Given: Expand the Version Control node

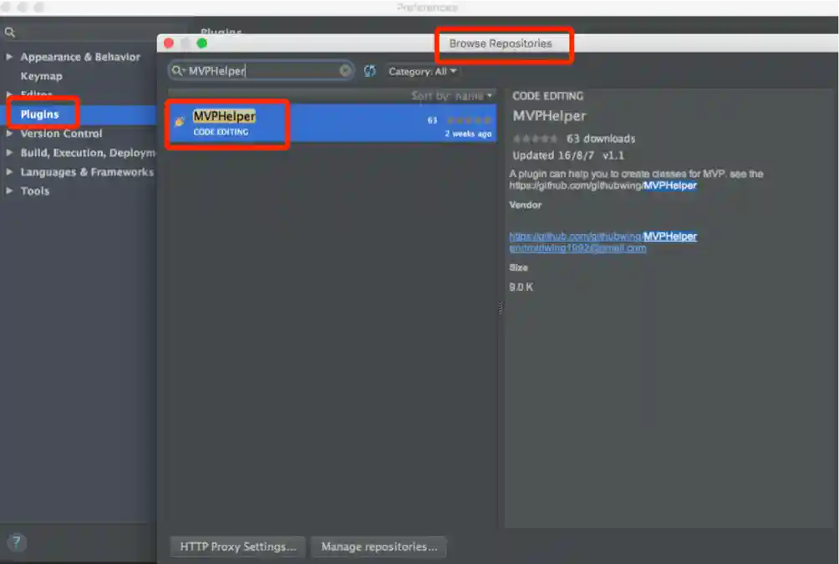Looking at the screenshot, I should 9,133.
